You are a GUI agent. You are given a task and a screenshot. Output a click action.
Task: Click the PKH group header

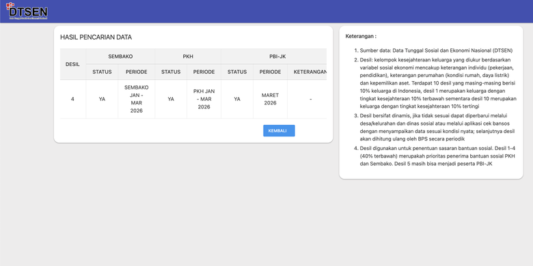[x=188, y=57]
